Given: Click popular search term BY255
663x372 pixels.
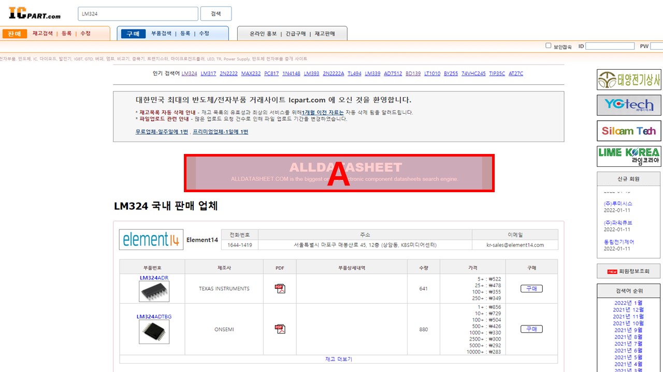Looking at the screenshot, I should pos(451,73).
